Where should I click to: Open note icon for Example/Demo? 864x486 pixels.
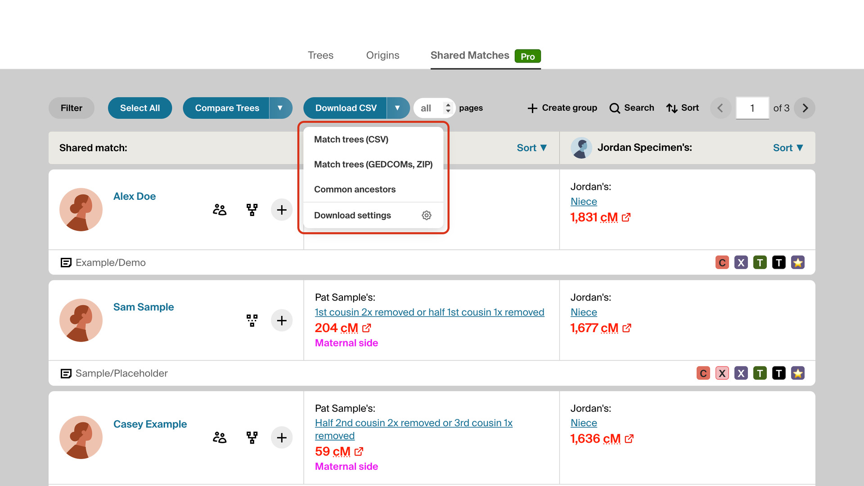pos(66,262)
